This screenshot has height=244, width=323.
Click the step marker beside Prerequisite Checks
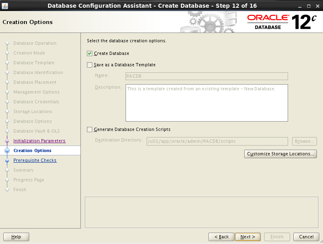[x=7, y=161]
